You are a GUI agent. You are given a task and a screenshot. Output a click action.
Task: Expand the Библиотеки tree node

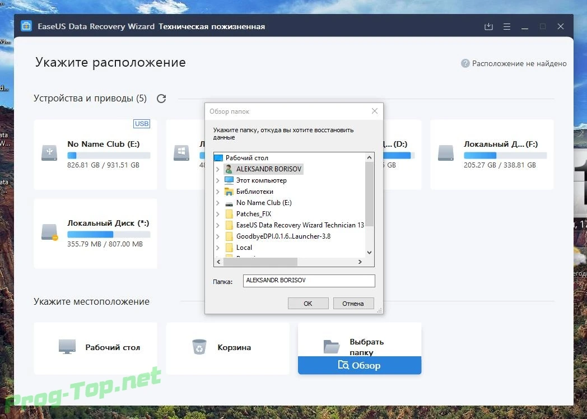click(218, 192)
